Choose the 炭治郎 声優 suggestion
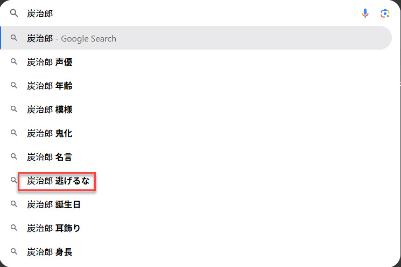Viewport: 401px width, 267px height. click(50, 62)
